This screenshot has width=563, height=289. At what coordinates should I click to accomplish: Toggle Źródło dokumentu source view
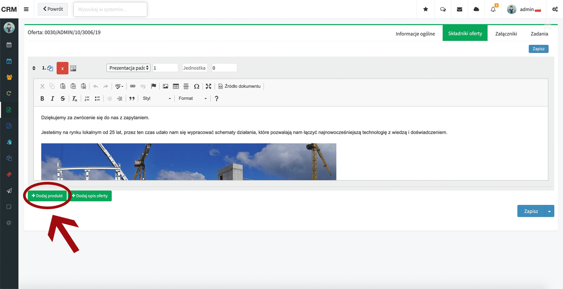click(x=239, y=86)
